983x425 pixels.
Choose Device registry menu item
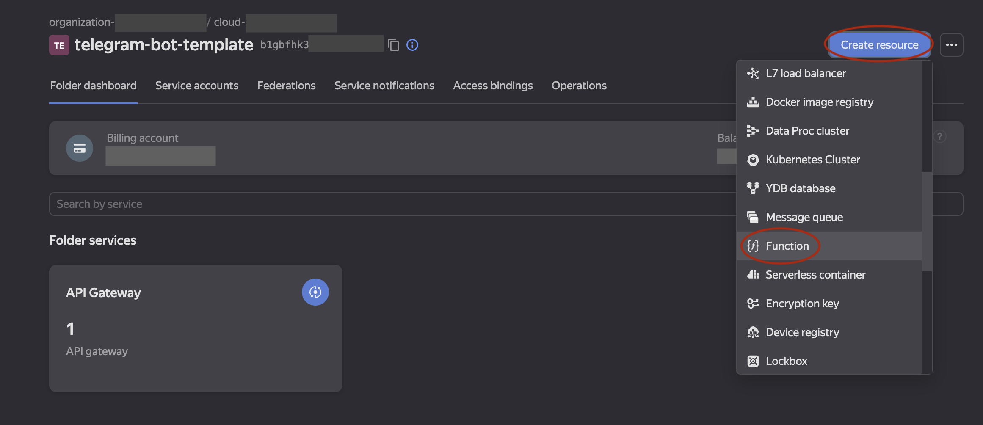pos(829,332)
